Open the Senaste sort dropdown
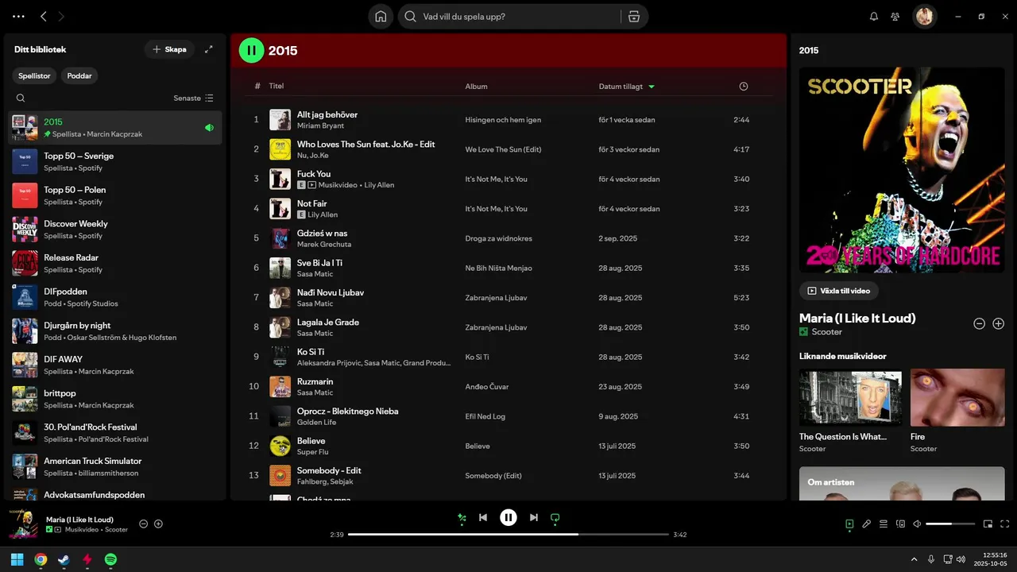Image resolution: width=1017 pixels, height=572 pixels. pos(194,99)
